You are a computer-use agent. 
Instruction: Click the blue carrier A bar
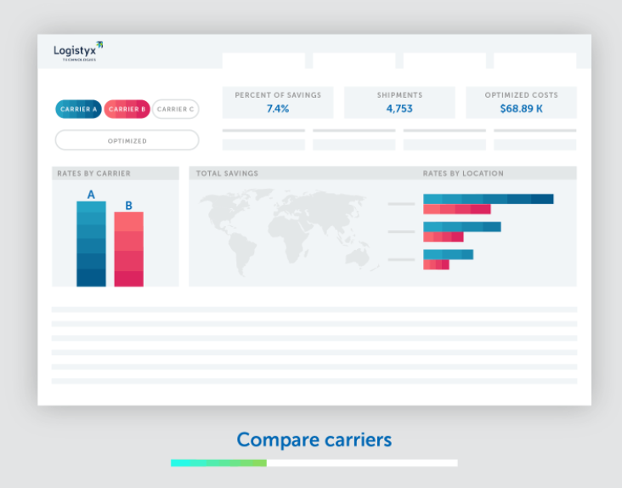(91, 244)
